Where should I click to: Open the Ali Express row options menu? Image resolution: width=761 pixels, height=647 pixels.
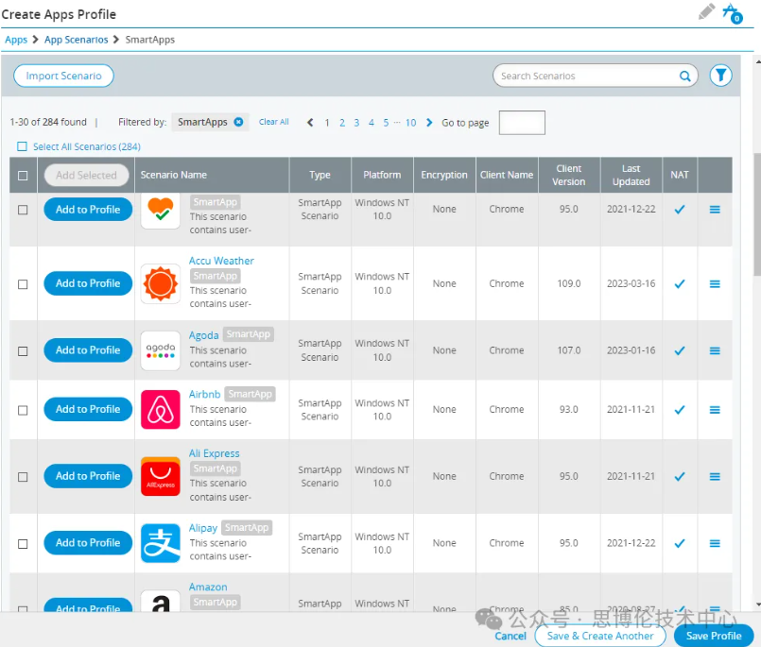[714, 477]
